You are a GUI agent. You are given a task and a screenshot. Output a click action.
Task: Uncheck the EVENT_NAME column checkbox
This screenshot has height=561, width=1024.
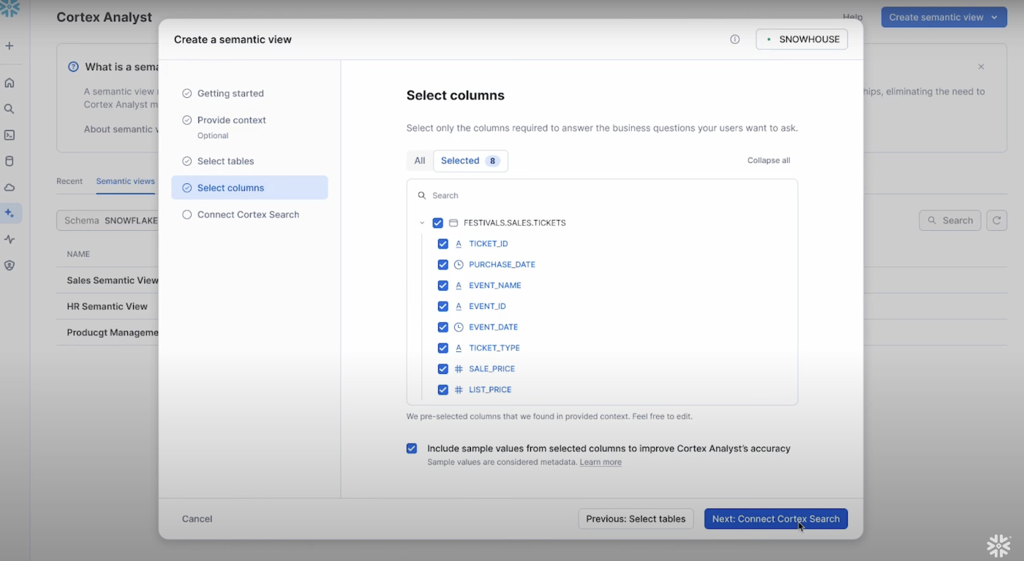pos(443,286)
